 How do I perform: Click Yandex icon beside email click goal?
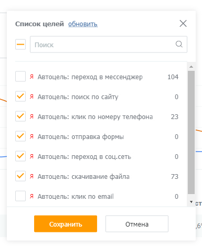(x=31, y=196)
